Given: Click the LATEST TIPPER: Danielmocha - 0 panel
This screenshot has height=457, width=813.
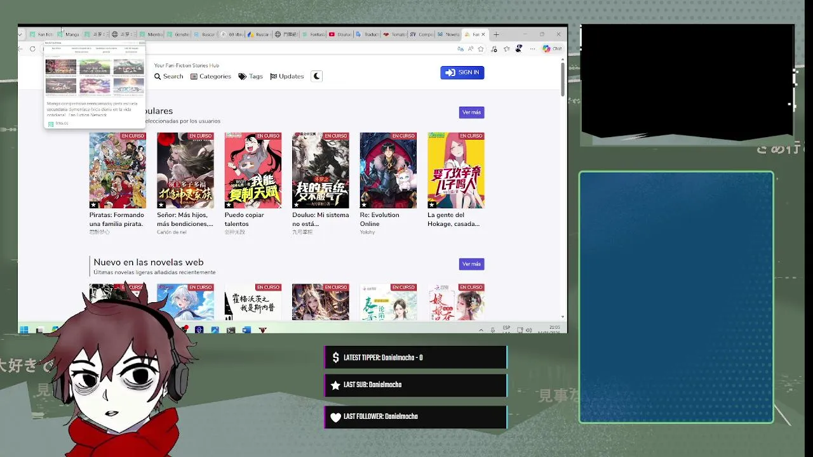Looking at the screenshot, I should point(416,357).
